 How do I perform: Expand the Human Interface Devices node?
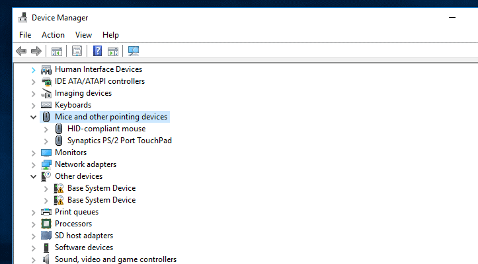pyautogui.click(x=34, y=69)
